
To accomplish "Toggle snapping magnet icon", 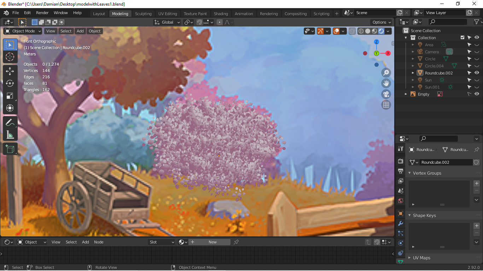I will click(199, 22).
